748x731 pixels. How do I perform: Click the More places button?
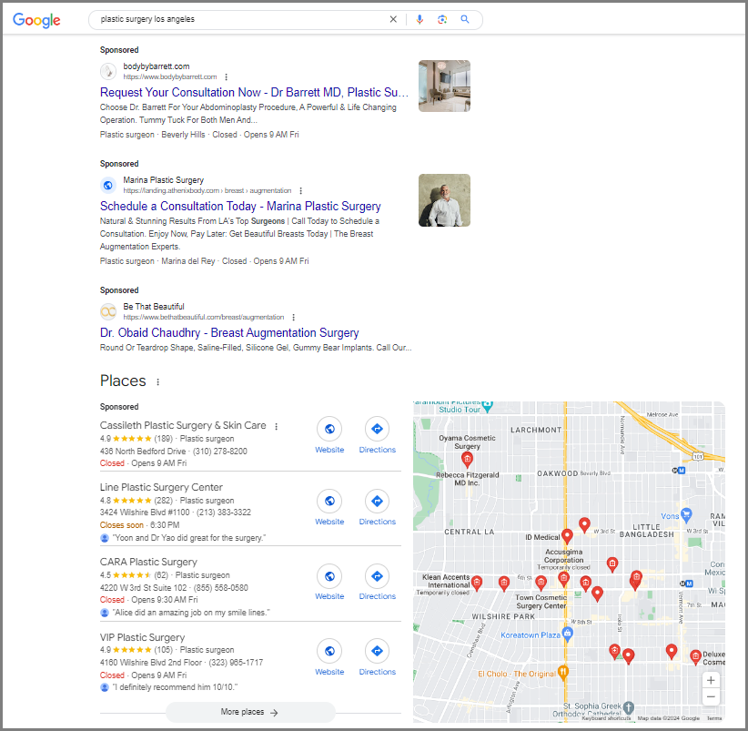pos(250,712)
